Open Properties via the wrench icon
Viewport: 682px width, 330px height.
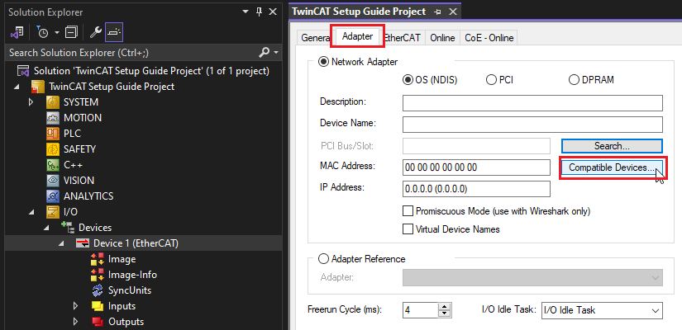(x=96, y=32)
